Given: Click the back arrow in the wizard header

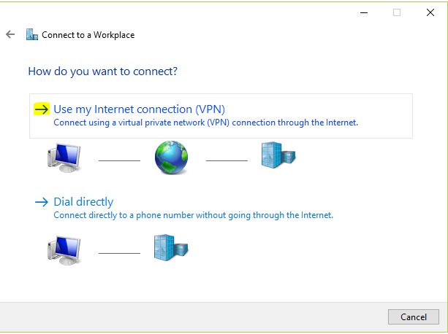Looking at the screenshot, I should 10,34.
